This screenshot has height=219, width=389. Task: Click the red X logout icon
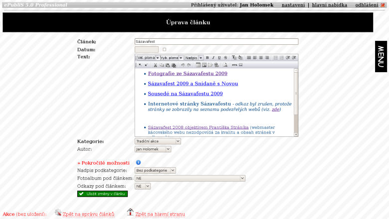click(383, 5)
